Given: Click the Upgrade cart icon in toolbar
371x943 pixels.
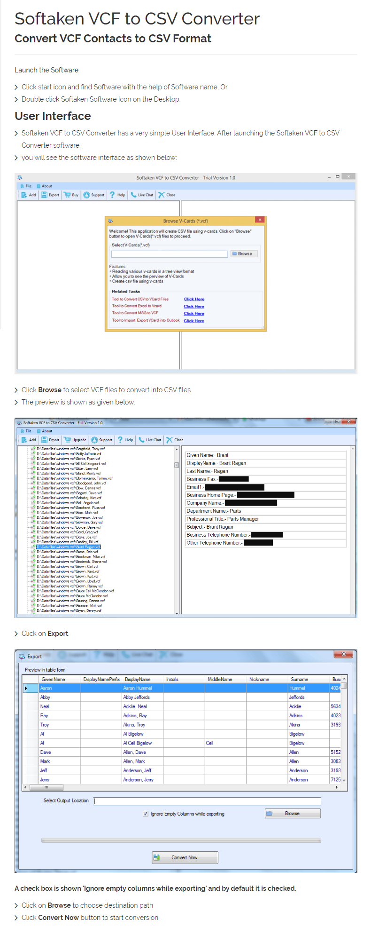Looking at the screenshot, I should pyautogui.click(x=67, y=440).
